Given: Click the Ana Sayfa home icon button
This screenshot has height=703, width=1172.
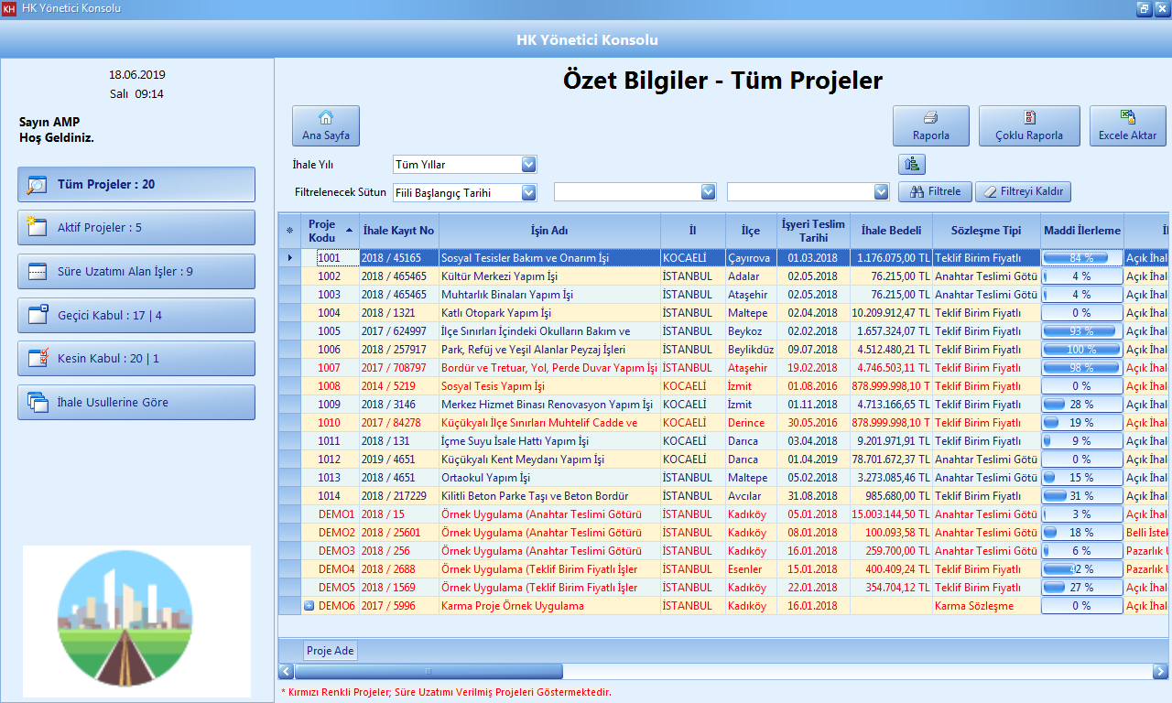Looking at the screenshot, I should 325,125.
